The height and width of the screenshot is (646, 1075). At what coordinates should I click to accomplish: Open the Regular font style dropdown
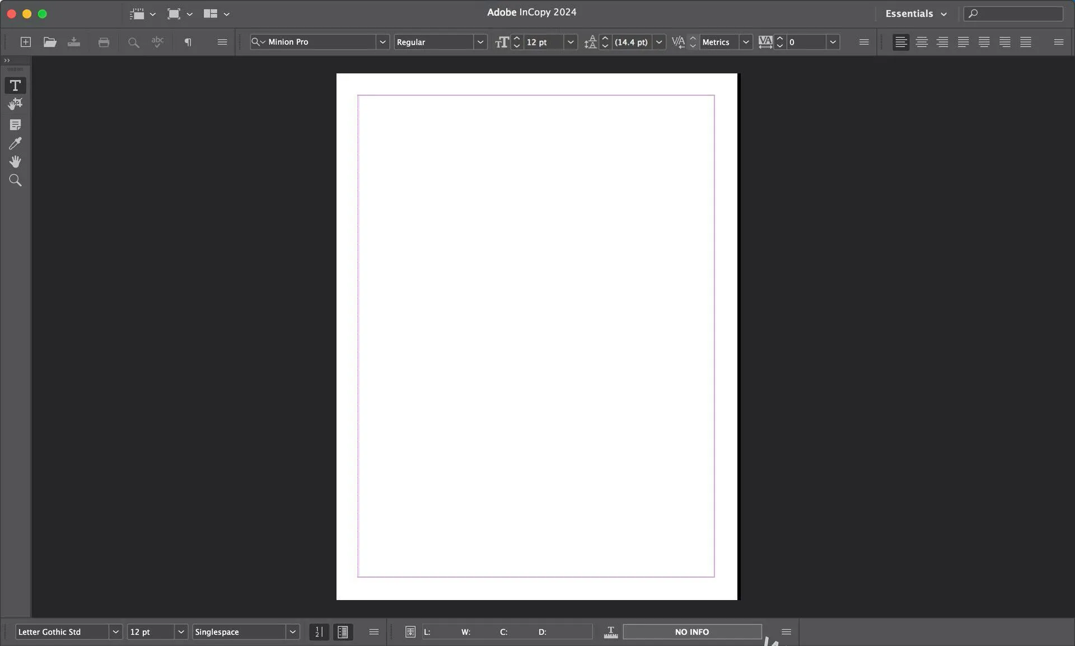pyautogui.click(x=480, y=42)
